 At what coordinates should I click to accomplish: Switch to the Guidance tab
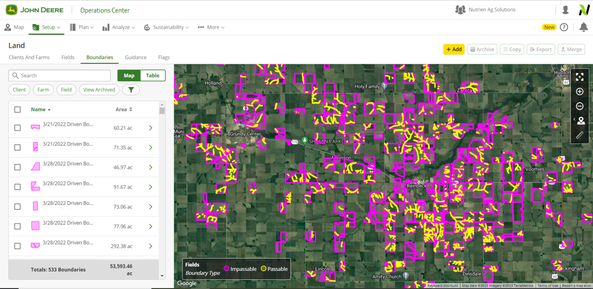[135, 57]
